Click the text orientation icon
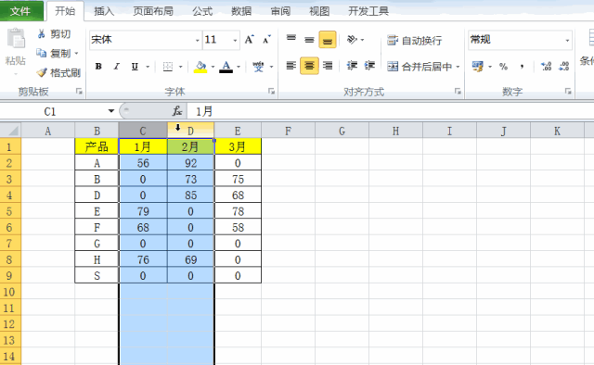This screenshot has height=365, width=594. (353, 39)
